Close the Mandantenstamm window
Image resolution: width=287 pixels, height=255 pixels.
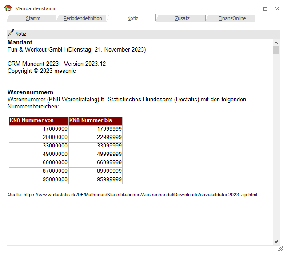[x=277, y=8]
